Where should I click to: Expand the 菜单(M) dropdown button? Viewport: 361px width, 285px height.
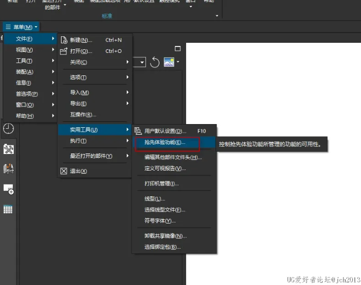click(22, 27)
